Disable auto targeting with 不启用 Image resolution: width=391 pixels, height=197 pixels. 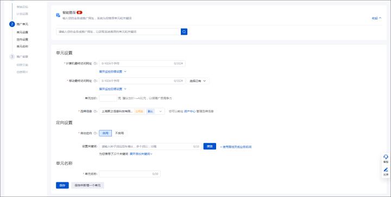(x=119, y=133)
